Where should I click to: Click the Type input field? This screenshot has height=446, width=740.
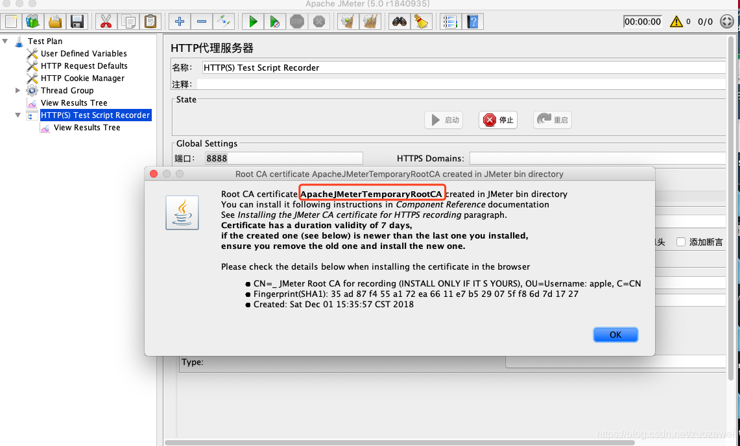coord(615,362)
